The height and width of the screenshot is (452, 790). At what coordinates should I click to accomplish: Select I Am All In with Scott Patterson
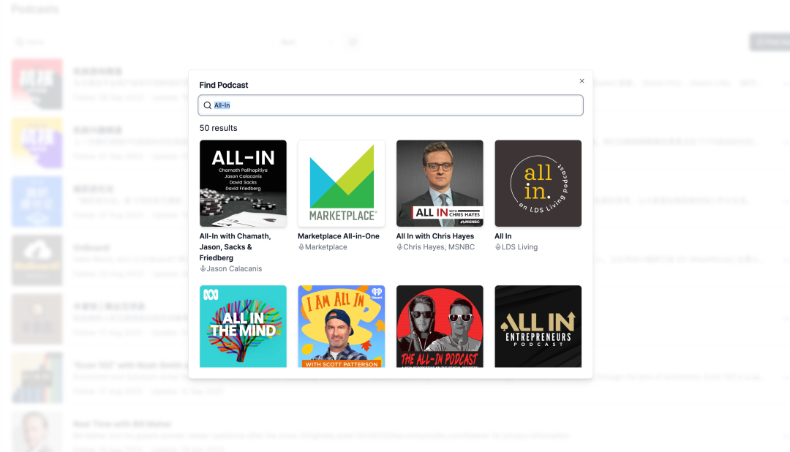click(x=342, y=326)
